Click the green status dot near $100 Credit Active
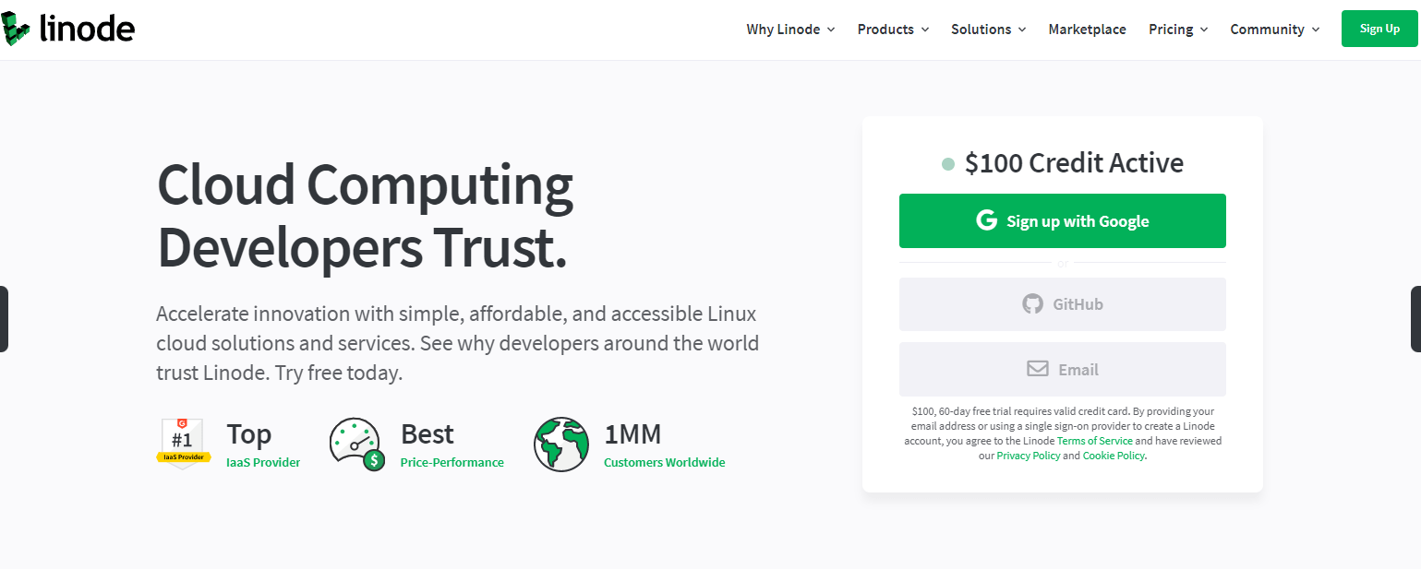1421x569 pixels. (x=947, y=162)
